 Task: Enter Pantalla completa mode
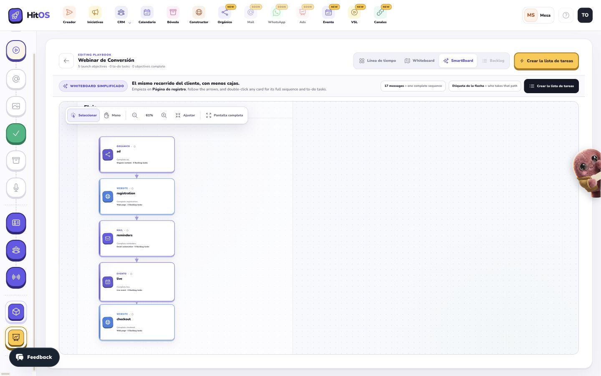pyautogui.click(x=225, y=115)
